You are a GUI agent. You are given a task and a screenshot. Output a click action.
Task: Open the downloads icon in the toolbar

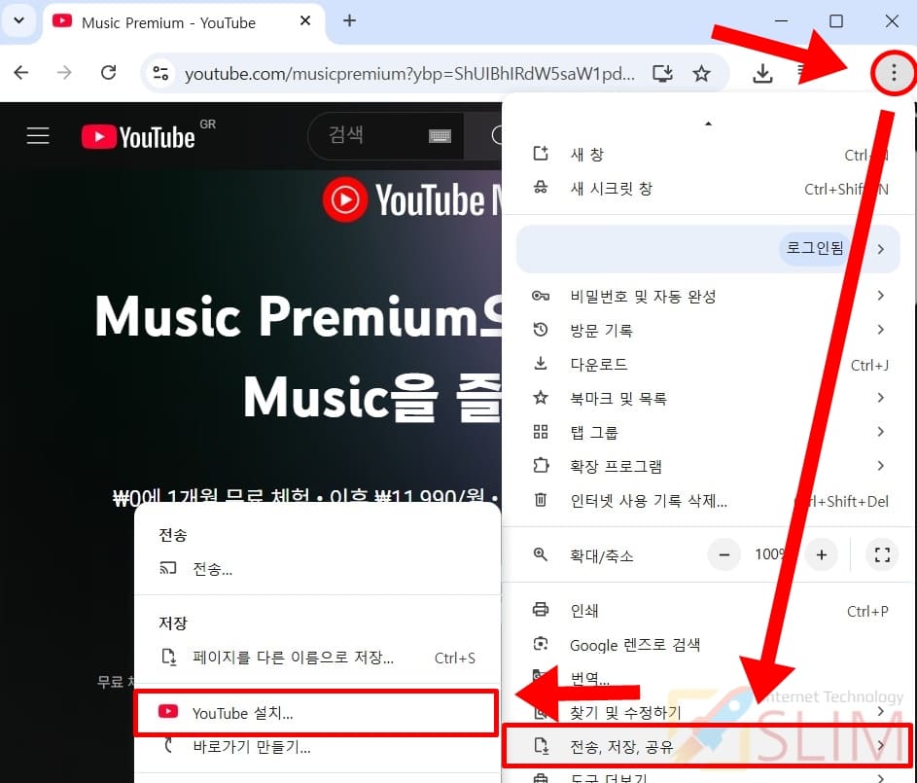point(762,73)
